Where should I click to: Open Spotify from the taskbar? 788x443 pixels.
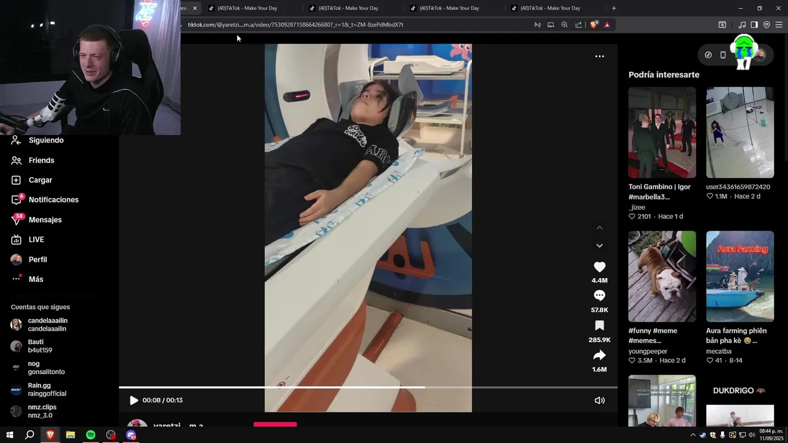pyautogui.click(x=90, y=435)
